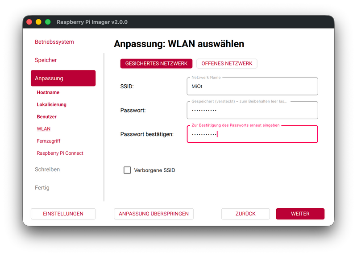Select the WLAN sidebar link
This screenshot has height=256, width=357.
pyautogui.click(x=44, y=129)
